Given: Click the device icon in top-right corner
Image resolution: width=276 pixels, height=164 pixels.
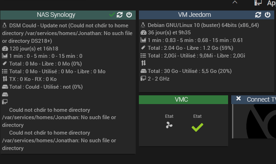Looking at the screenshot, I should (258, 2).
